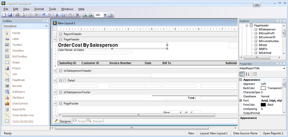Collapse the PageFooter section

coord(60,104)
